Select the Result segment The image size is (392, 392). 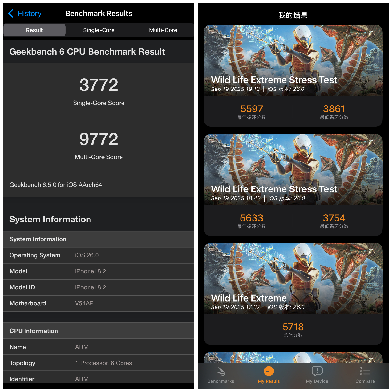coord(35,30)
